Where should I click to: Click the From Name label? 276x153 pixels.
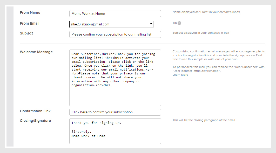[30, 12]
